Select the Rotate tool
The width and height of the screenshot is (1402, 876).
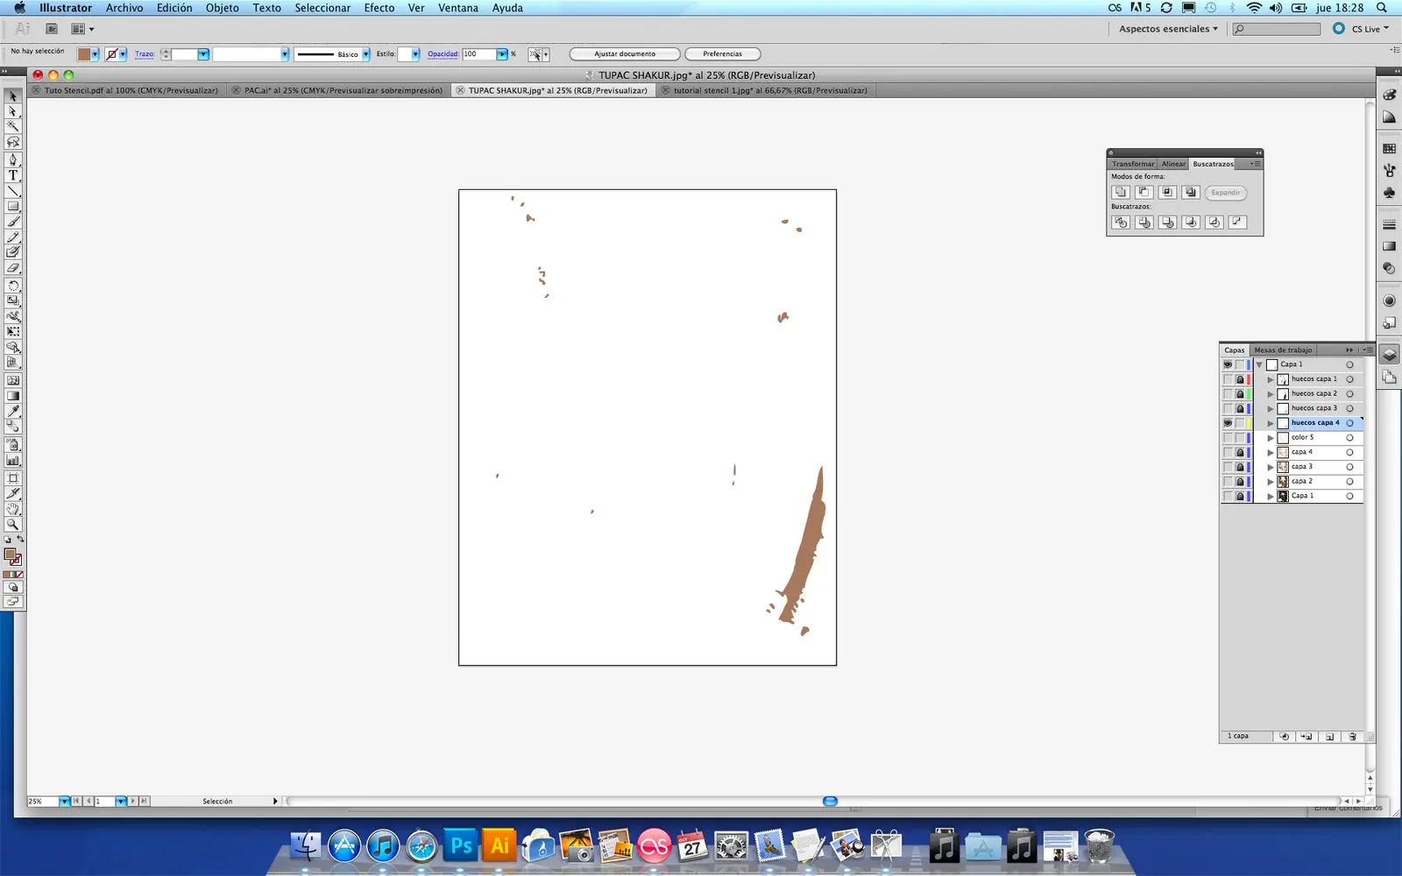pos(13,286)
